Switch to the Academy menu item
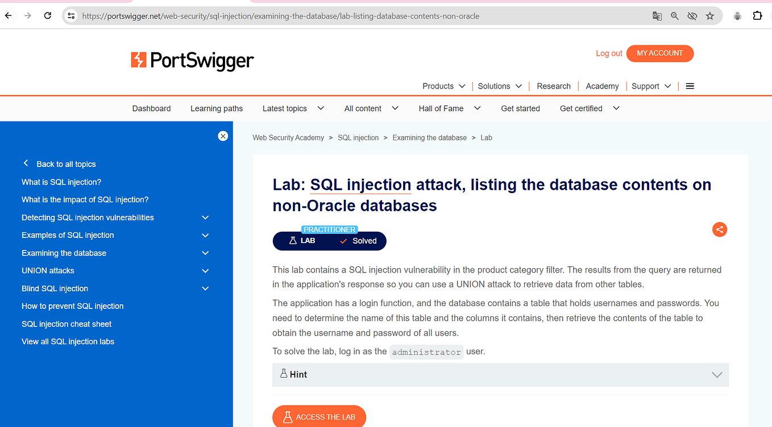 (602, 86)
